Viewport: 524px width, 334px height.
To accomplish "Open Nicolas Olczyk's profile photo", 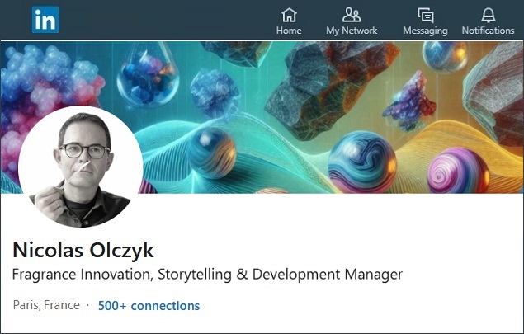I will 80,166.
